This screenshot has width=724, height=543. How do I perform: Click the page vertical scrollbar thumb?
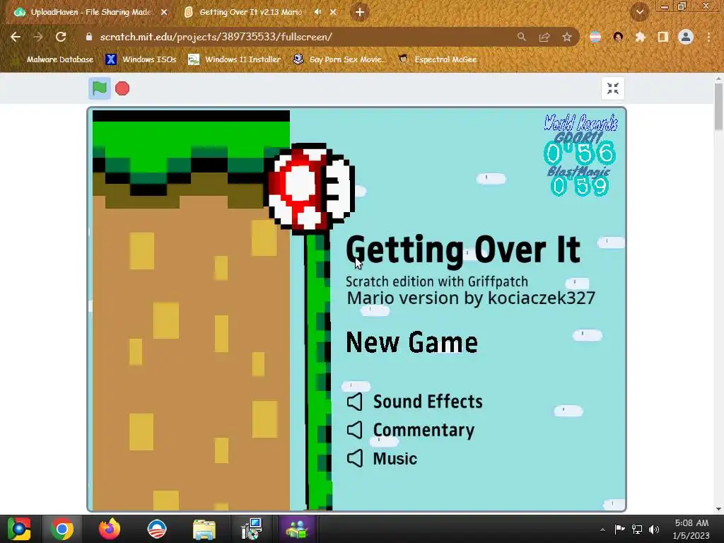point(718,106)
